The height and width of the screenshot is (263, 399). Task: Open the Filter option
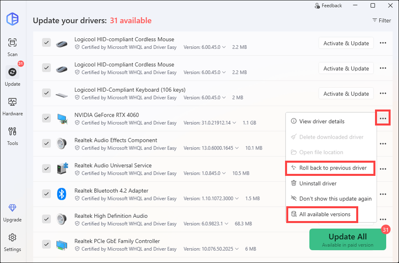[x=381, y=20]
